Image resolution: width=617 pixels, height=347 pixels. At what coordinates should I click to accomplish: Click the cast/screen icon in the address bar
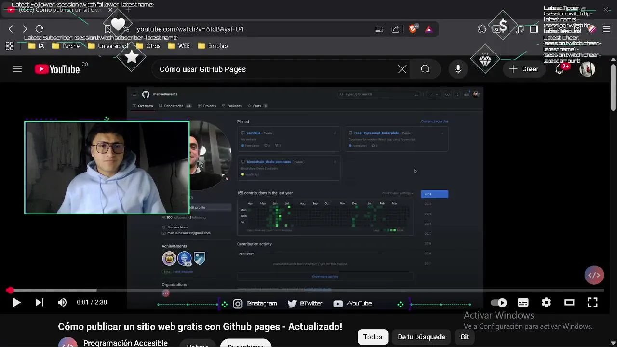(x=379, y=29)
